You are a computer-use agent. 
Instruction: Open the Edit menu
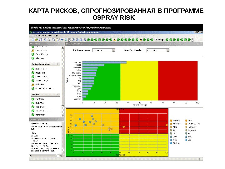[38, 36]
